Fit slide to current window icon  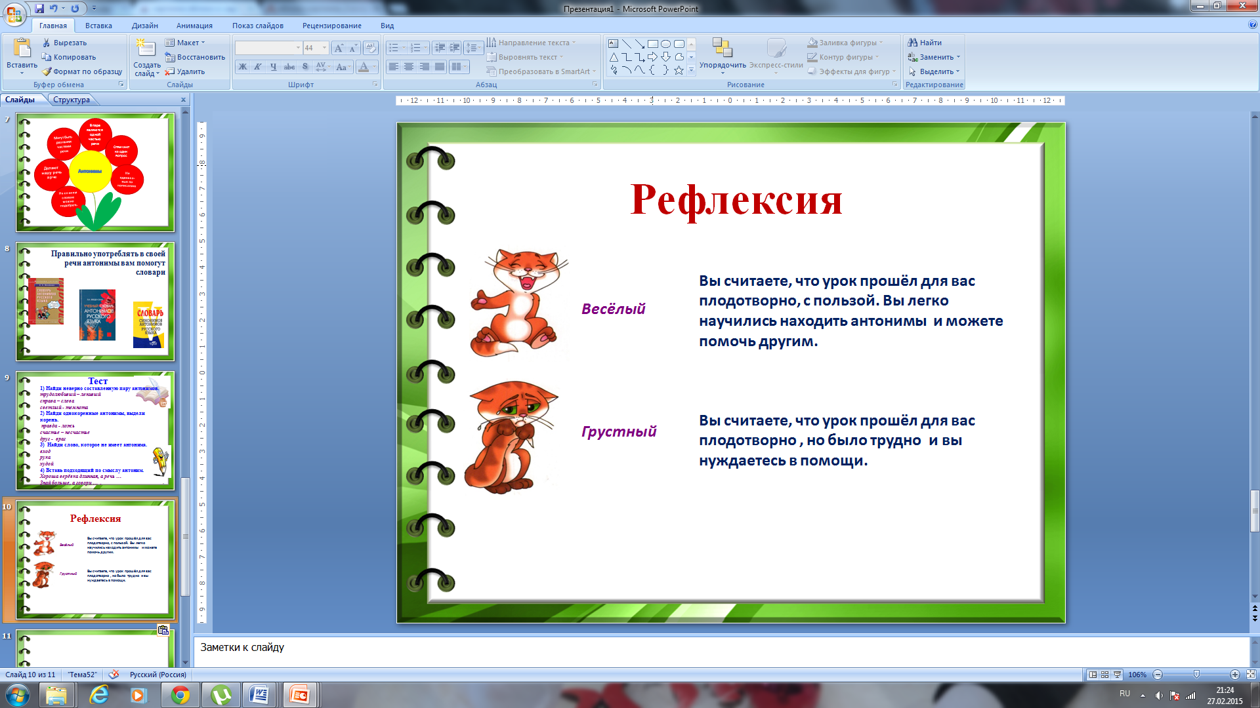coord(1251,675)
